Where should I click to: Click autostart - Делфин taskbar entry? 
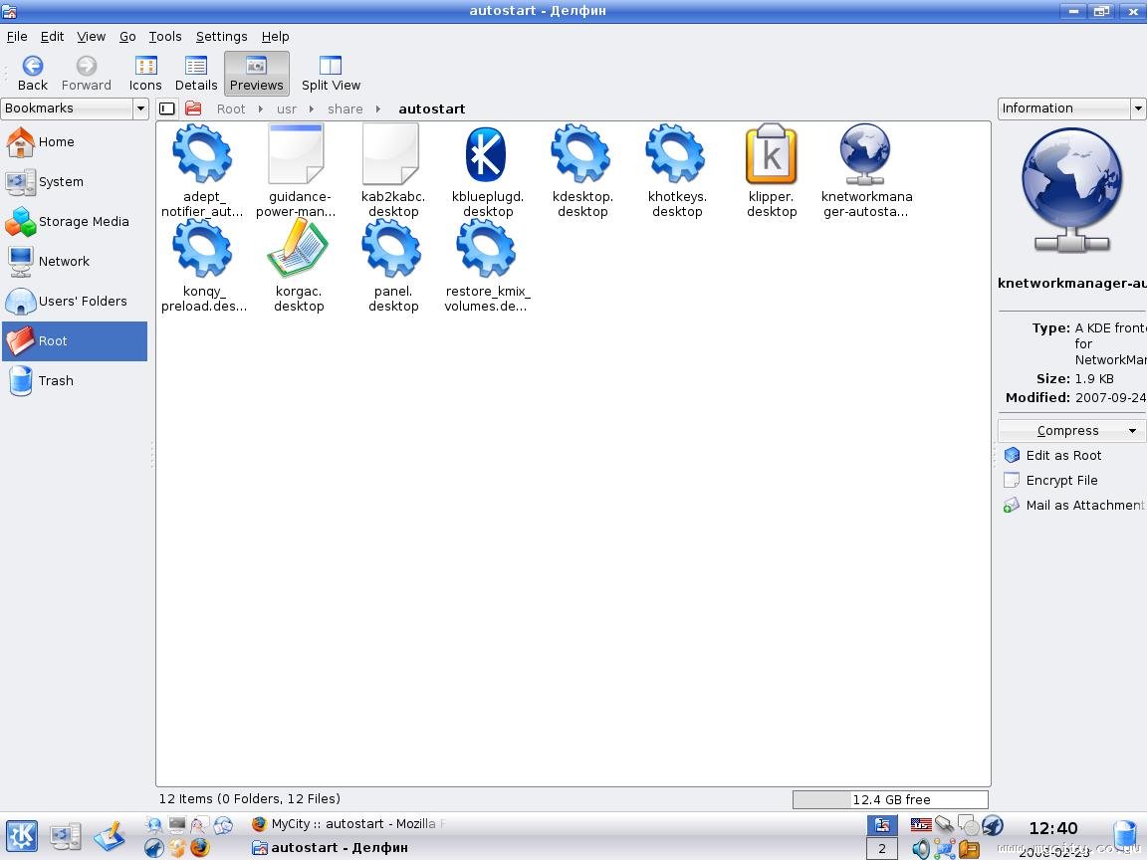(x=331, y=848)
